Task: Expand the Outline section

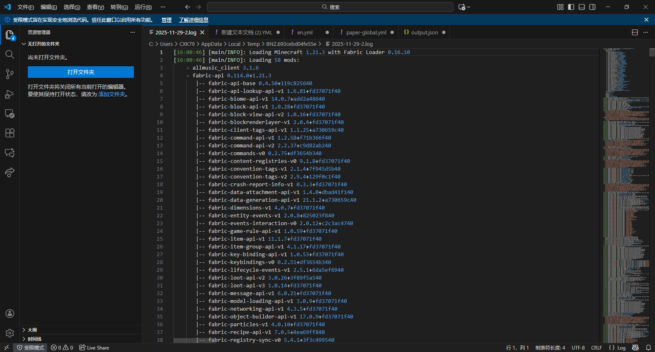Action: pyautogui.click(x=81, y=330)
